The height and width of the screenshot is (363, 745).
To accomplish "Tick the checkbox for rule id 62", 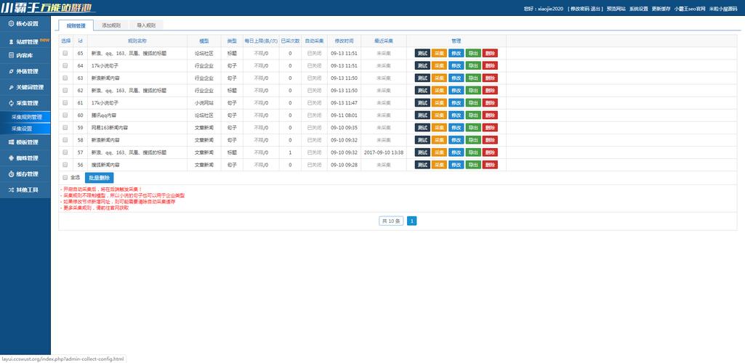I will point(65,90).
